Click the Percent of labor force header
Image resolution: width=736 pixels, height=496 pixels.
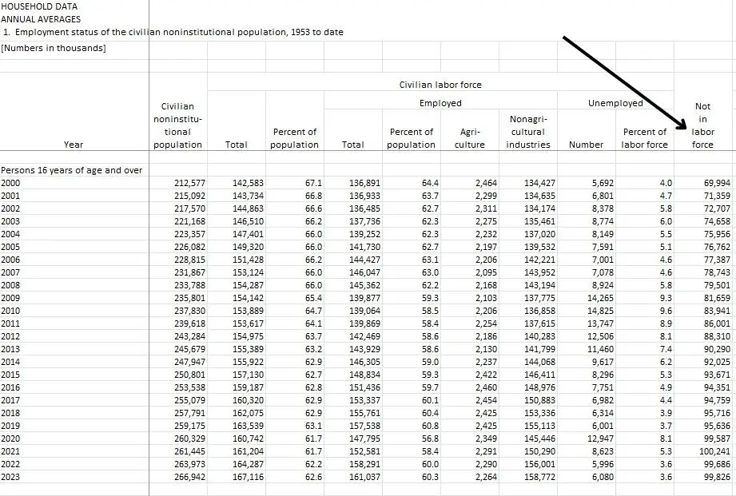tap(644, 138)
